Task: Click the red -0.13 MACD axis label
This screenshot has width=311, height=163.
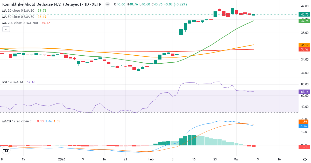Action: [x=304, y=146]
